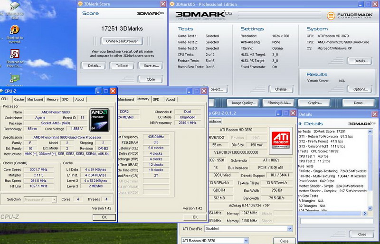The width and height of the screenshot is (380, 244).
Task: Click the Image Quality... button
Action: pyautogui.click(x=243, y=103)
